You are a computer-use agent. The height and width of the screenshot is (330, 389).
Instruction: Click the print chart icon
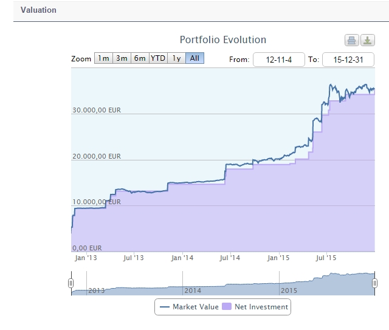point(351,41)
